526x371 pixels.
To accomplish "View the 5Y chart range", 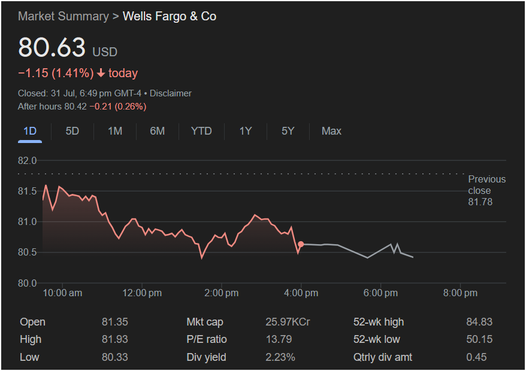I will click(288, 131).
